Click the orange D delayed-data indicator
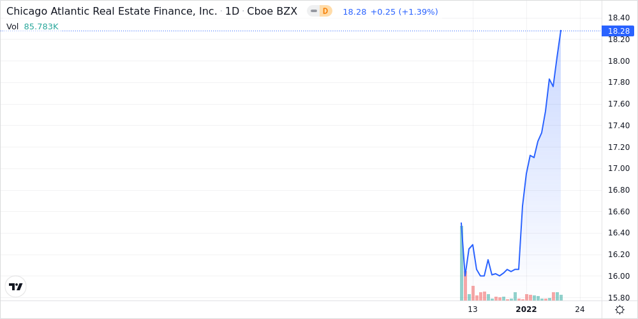The height and width of the screenshot is (319, 638). (x=325, y=11)
